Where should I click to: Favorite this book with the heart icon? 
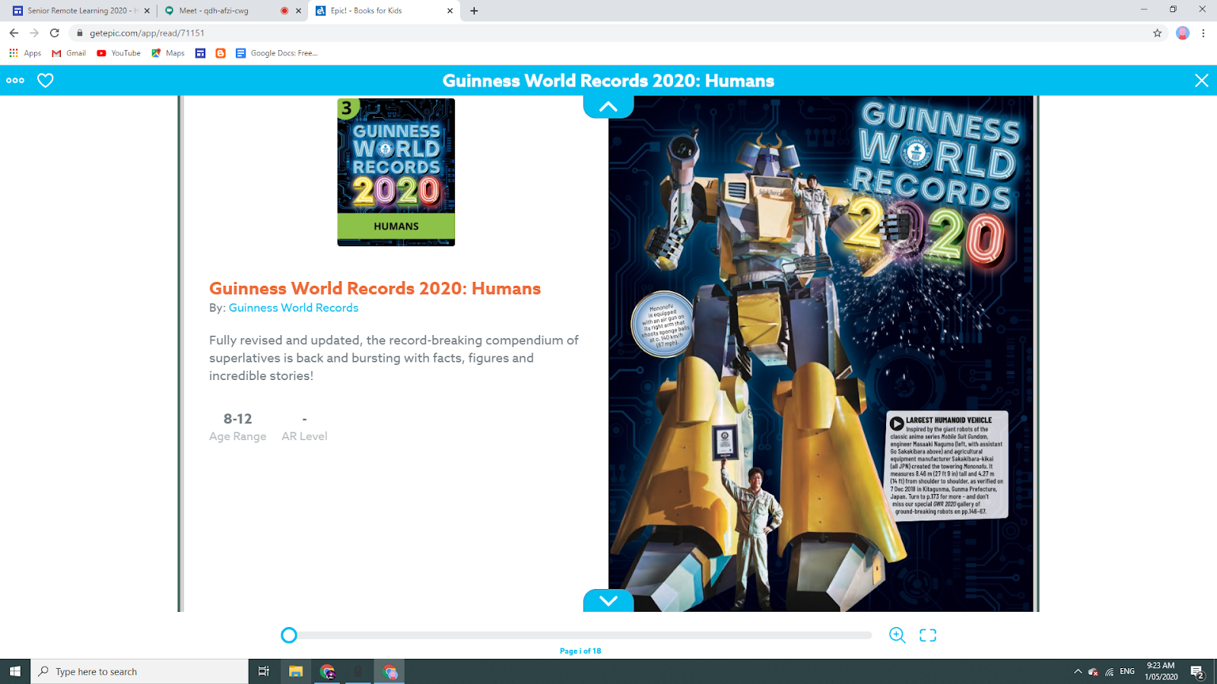coord(46,81)
